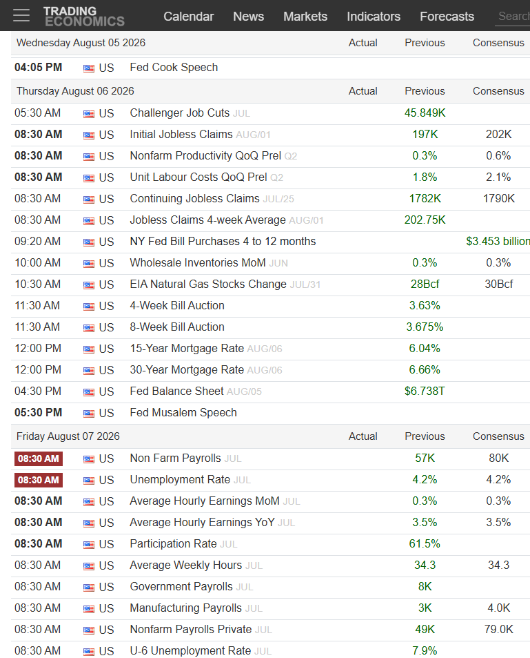This screenshot has width=530, height=658.
Task: Open Jobless Claims 4-week Average
Action: pos(208,220)
